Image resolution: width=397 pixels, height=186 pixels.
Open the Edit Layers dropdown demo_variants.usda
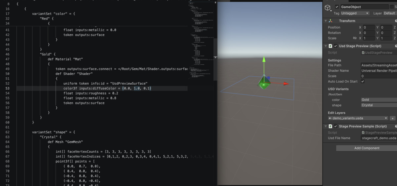(358, 118)
